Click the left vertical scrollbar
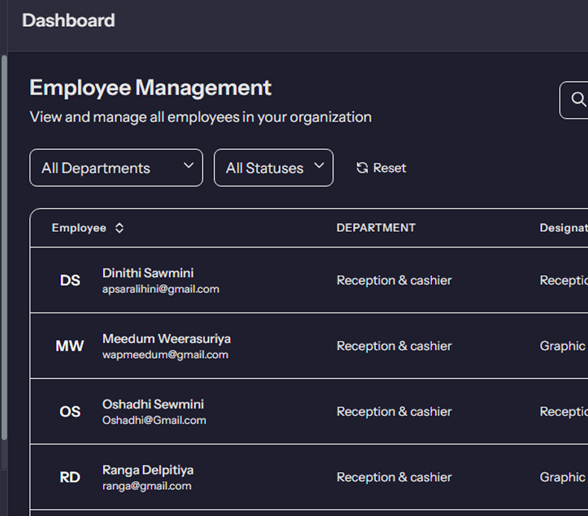The height and width of the screenshot is (516, 588). click(x=4, y=246)
